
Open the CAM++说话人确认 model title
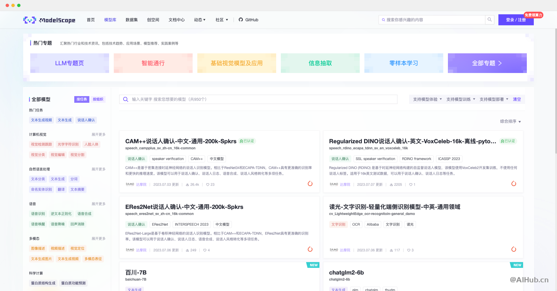(x=181, y=141)
